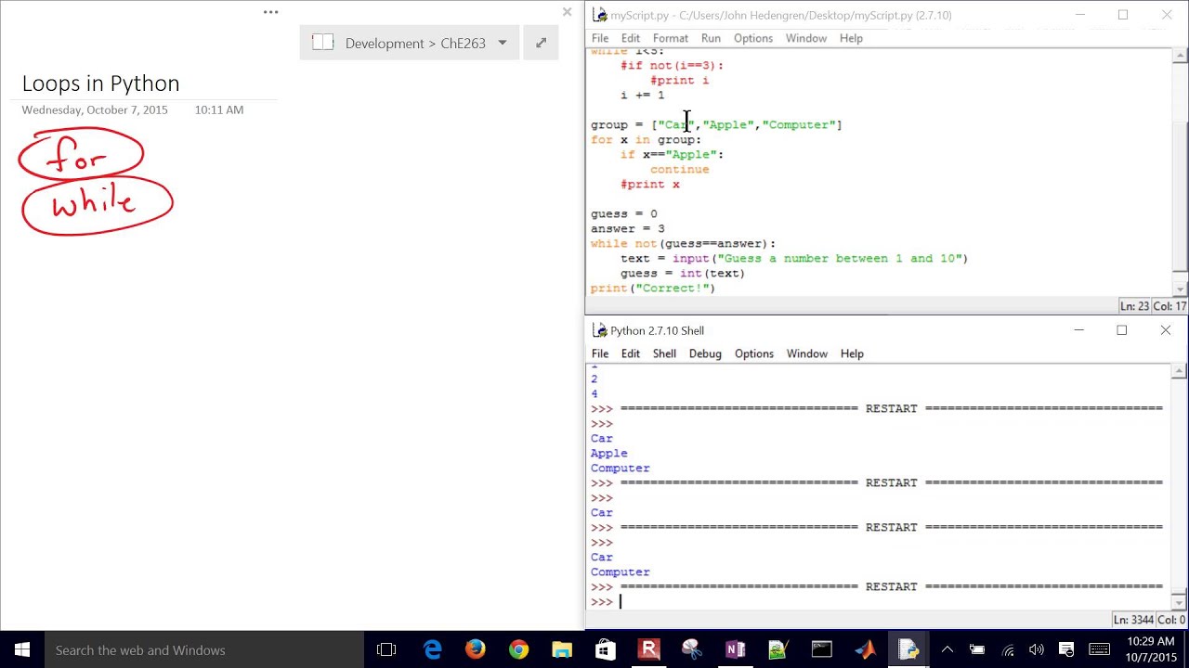The width and height of the screenshot is (1189, 668).
Task: Open File menu in Python Shell
Action: [x=600, y=353]
